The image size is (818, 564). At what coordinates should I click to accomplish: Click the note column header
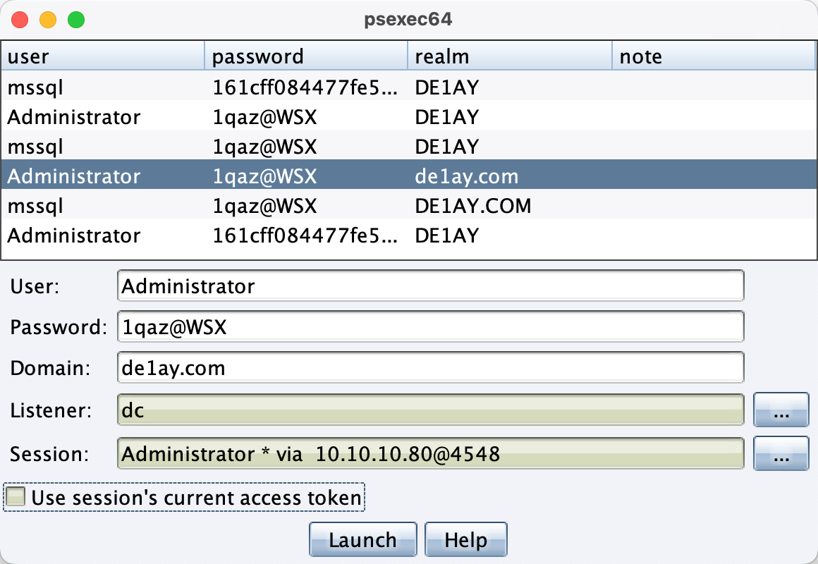(x=714, y=56)
